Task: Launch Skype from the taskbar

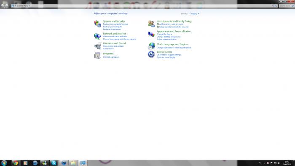Action: tap(54, 163)
